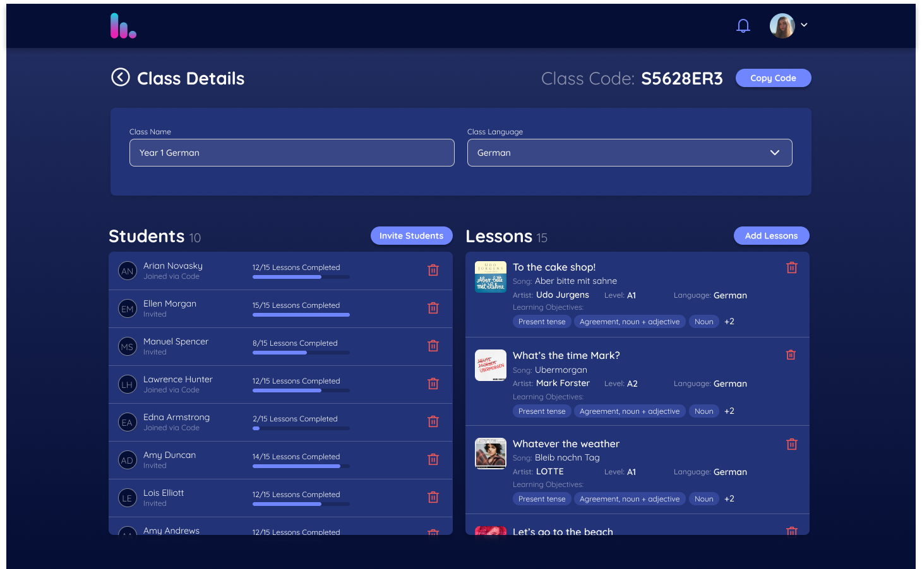
Task: Select student name Amy Duncan
Action: pos(169,455)
